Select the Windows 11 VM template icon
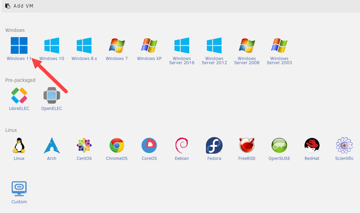The width and height of the screenshot is (360, 213). coord(19,45)
